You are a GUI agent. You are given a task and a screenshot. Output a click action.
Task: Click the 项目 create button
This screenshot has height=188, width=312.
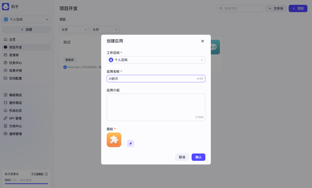click(x=298, y=9)
